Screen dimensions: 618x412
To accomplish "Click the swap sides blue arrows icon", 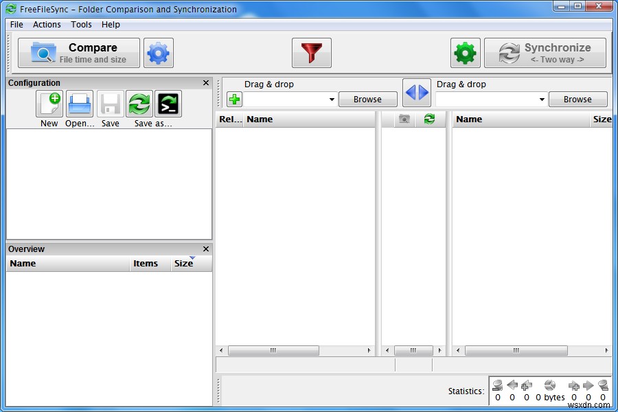I will 417,93.
